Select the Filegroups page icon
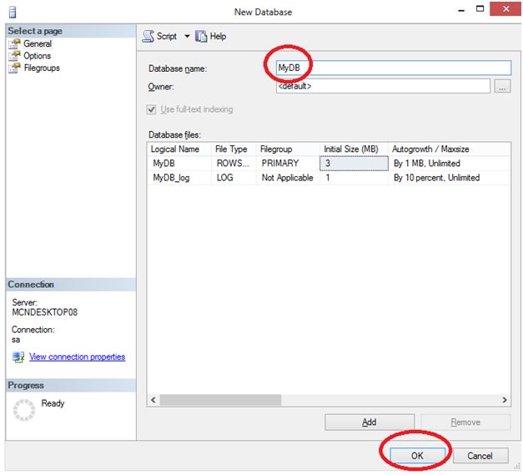Screen dimensions: 523x475 pos(14,68)
